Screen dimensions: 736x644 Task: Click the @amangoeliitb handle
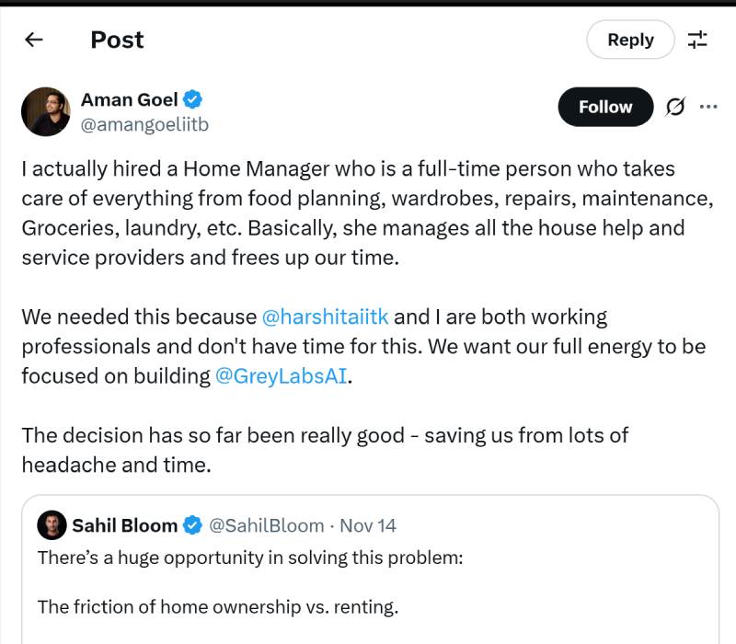click(x=144, y=123)
